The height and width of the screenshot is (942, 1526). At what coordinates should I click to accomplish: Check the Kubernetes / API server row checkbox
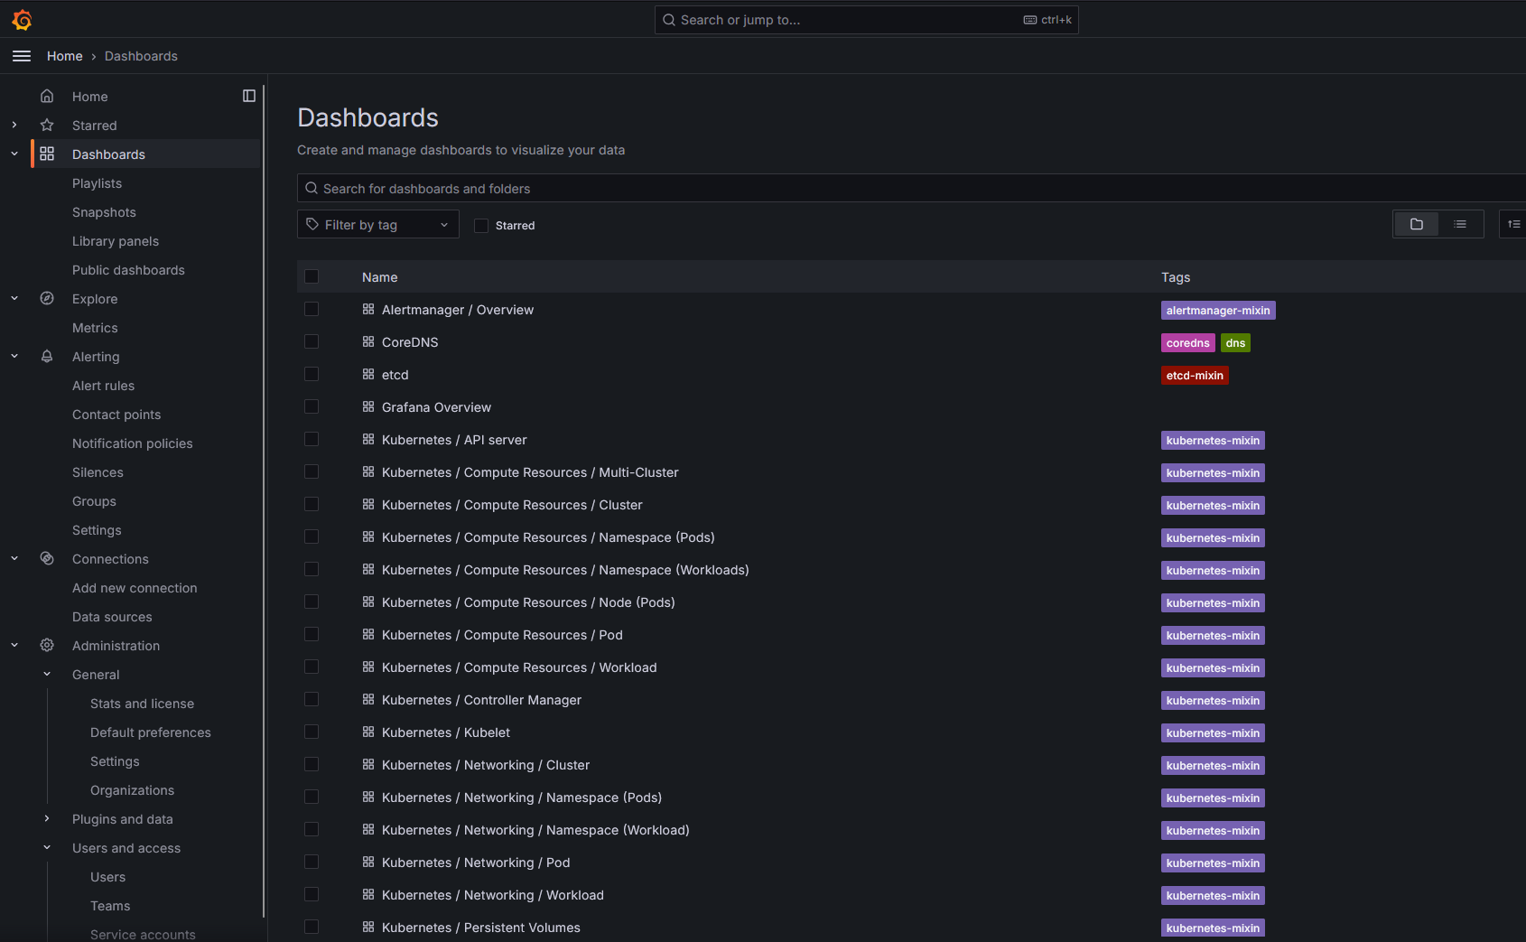(x=312, y=439)
